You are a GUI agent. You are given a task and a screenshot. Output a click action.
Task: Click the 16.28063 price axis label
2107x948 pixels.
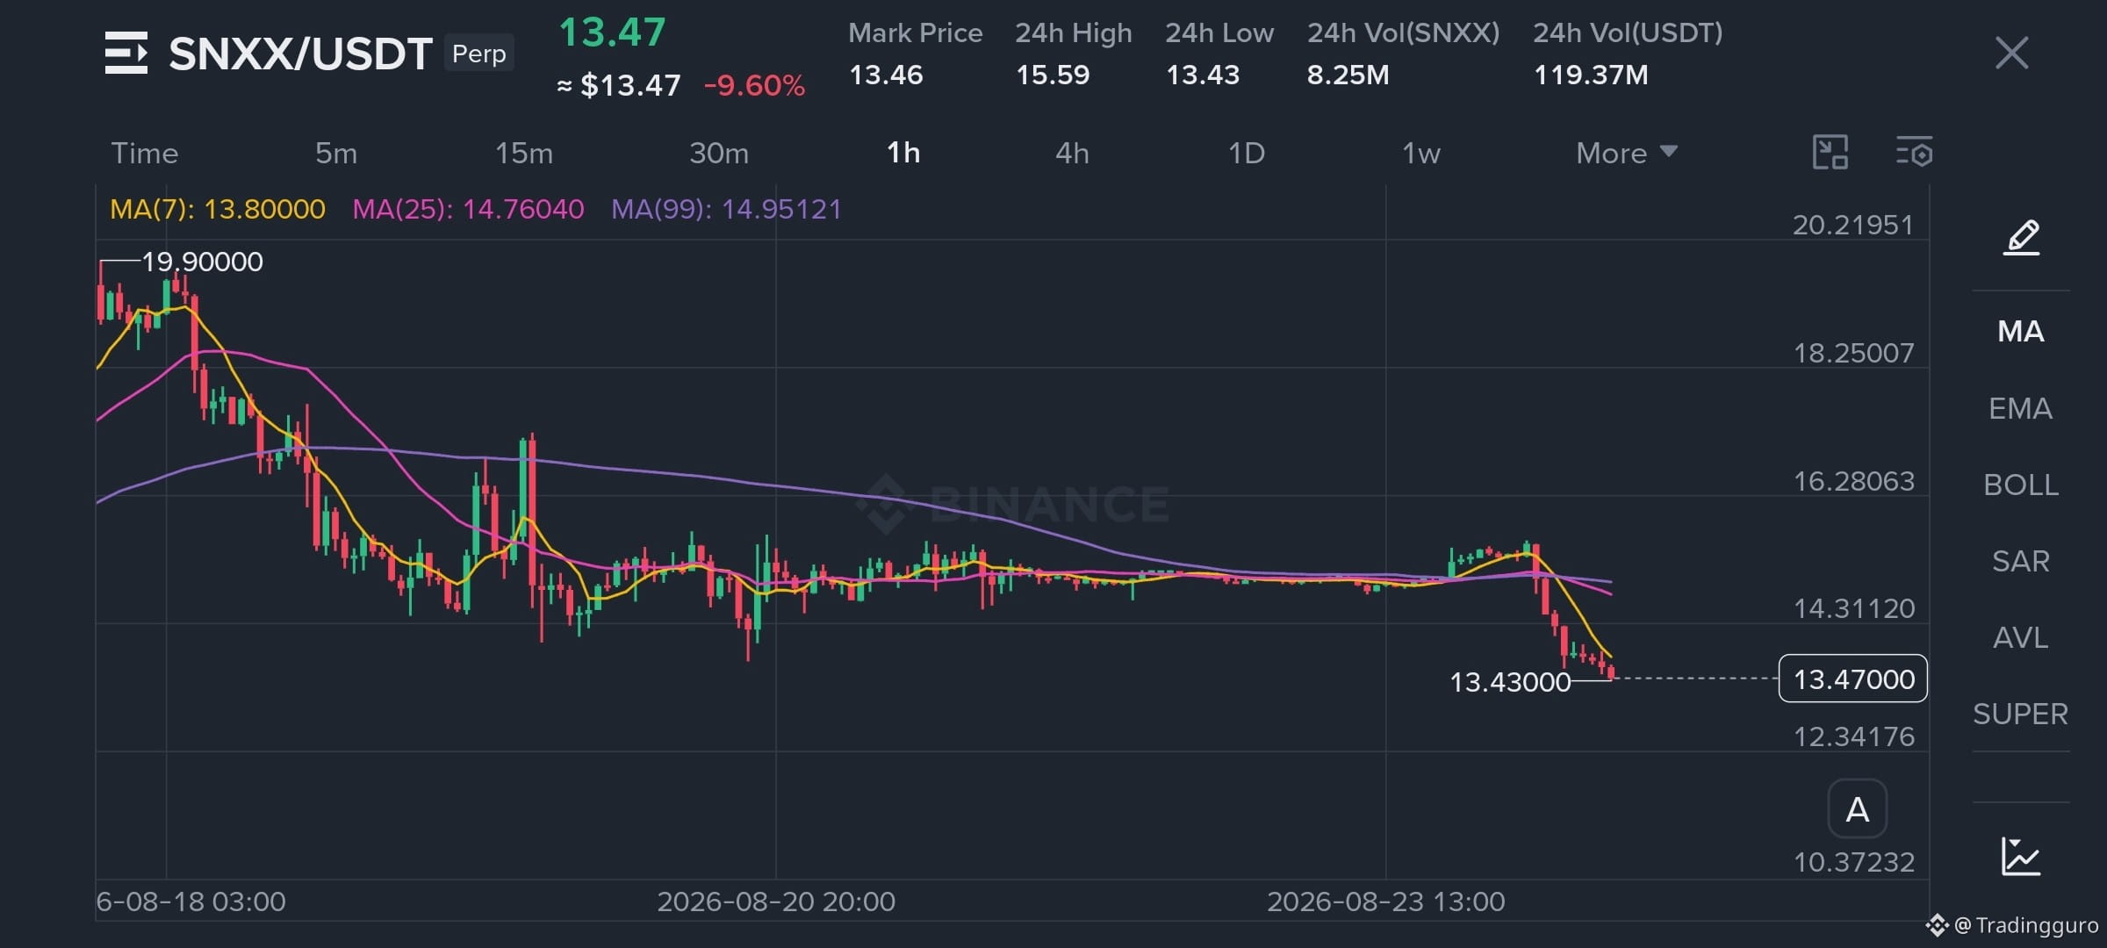(x=1853, y=481)
